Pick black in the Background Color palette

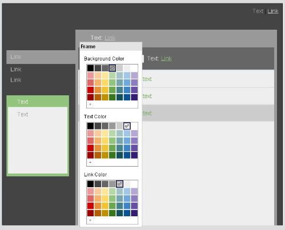pyautogui.click(x=90, y=68)
